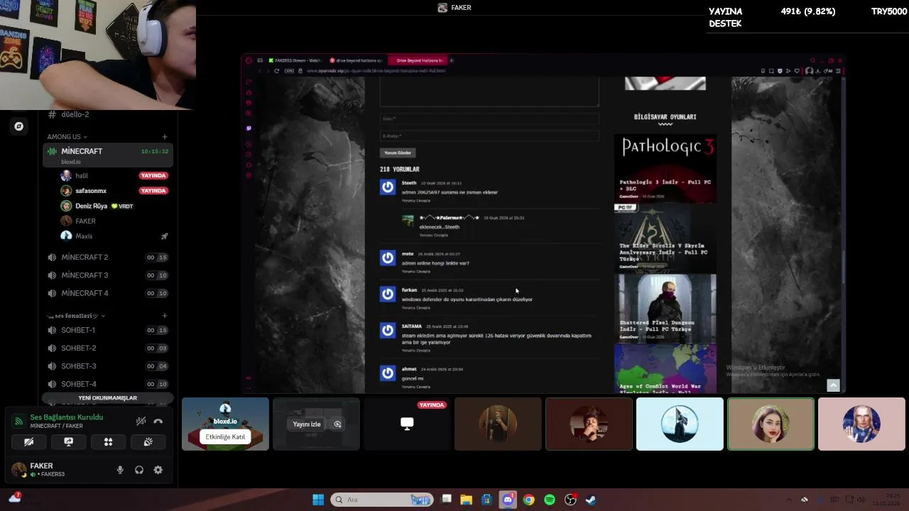
Task: Click Etkinliğe Katıl on bloxd.io tile
Action: coord(225,436)
